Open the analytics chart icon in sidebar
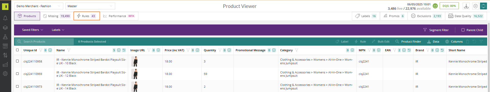 point(5,64)
